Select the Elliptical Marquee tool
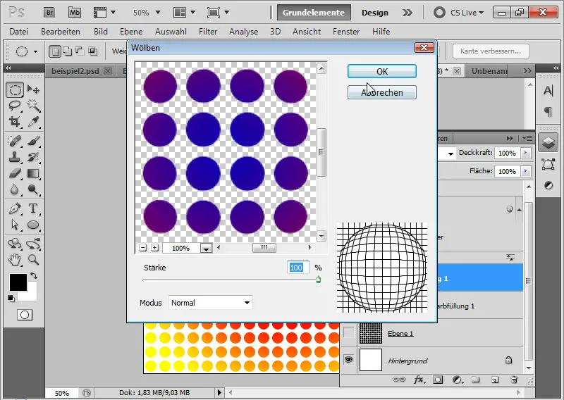This screenshot has height=400, width=564. point(15,89)
